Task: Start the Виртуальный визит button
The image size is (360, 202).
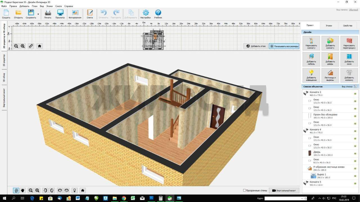Action: (x=284, y=190)
